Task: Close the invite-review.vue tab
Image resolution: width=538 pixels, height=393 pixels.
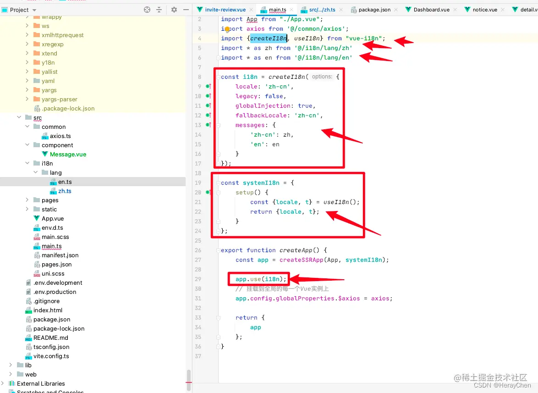Action: 251,10
